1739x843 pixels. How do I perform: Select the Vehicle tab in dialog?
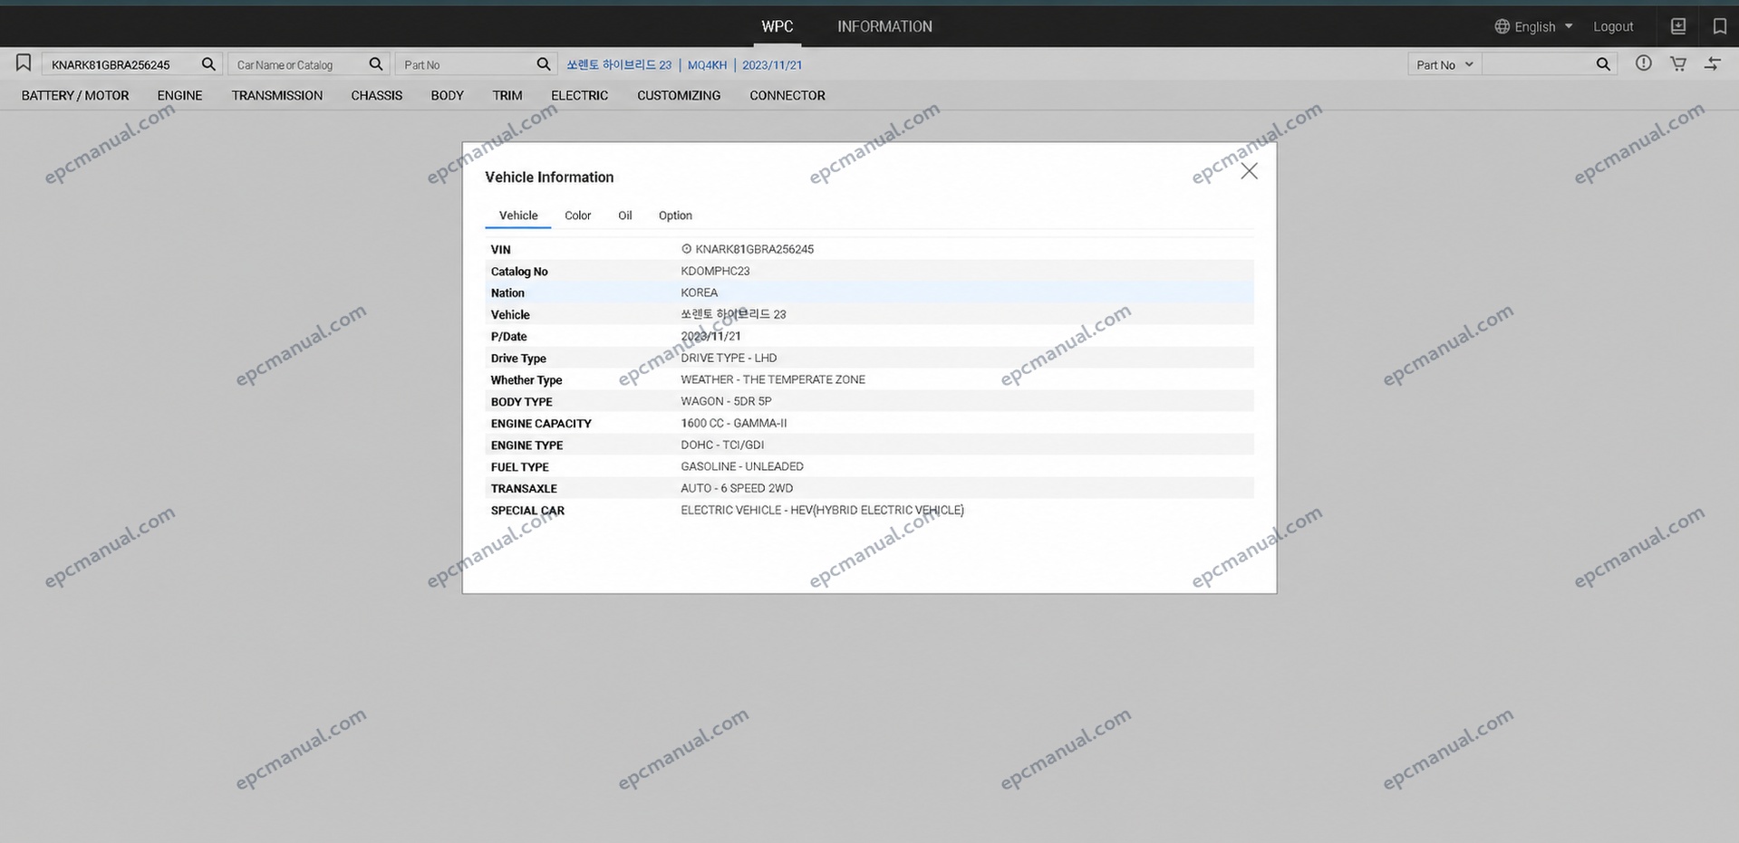coord(518,216)
